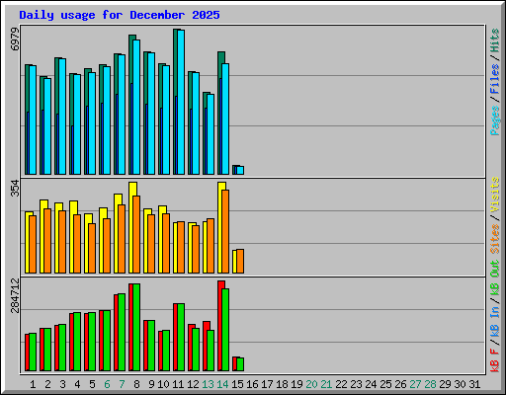Select day 5 on the axis
Screen dimensions: 506x395
pyautogui.click(x=92, y=384)
